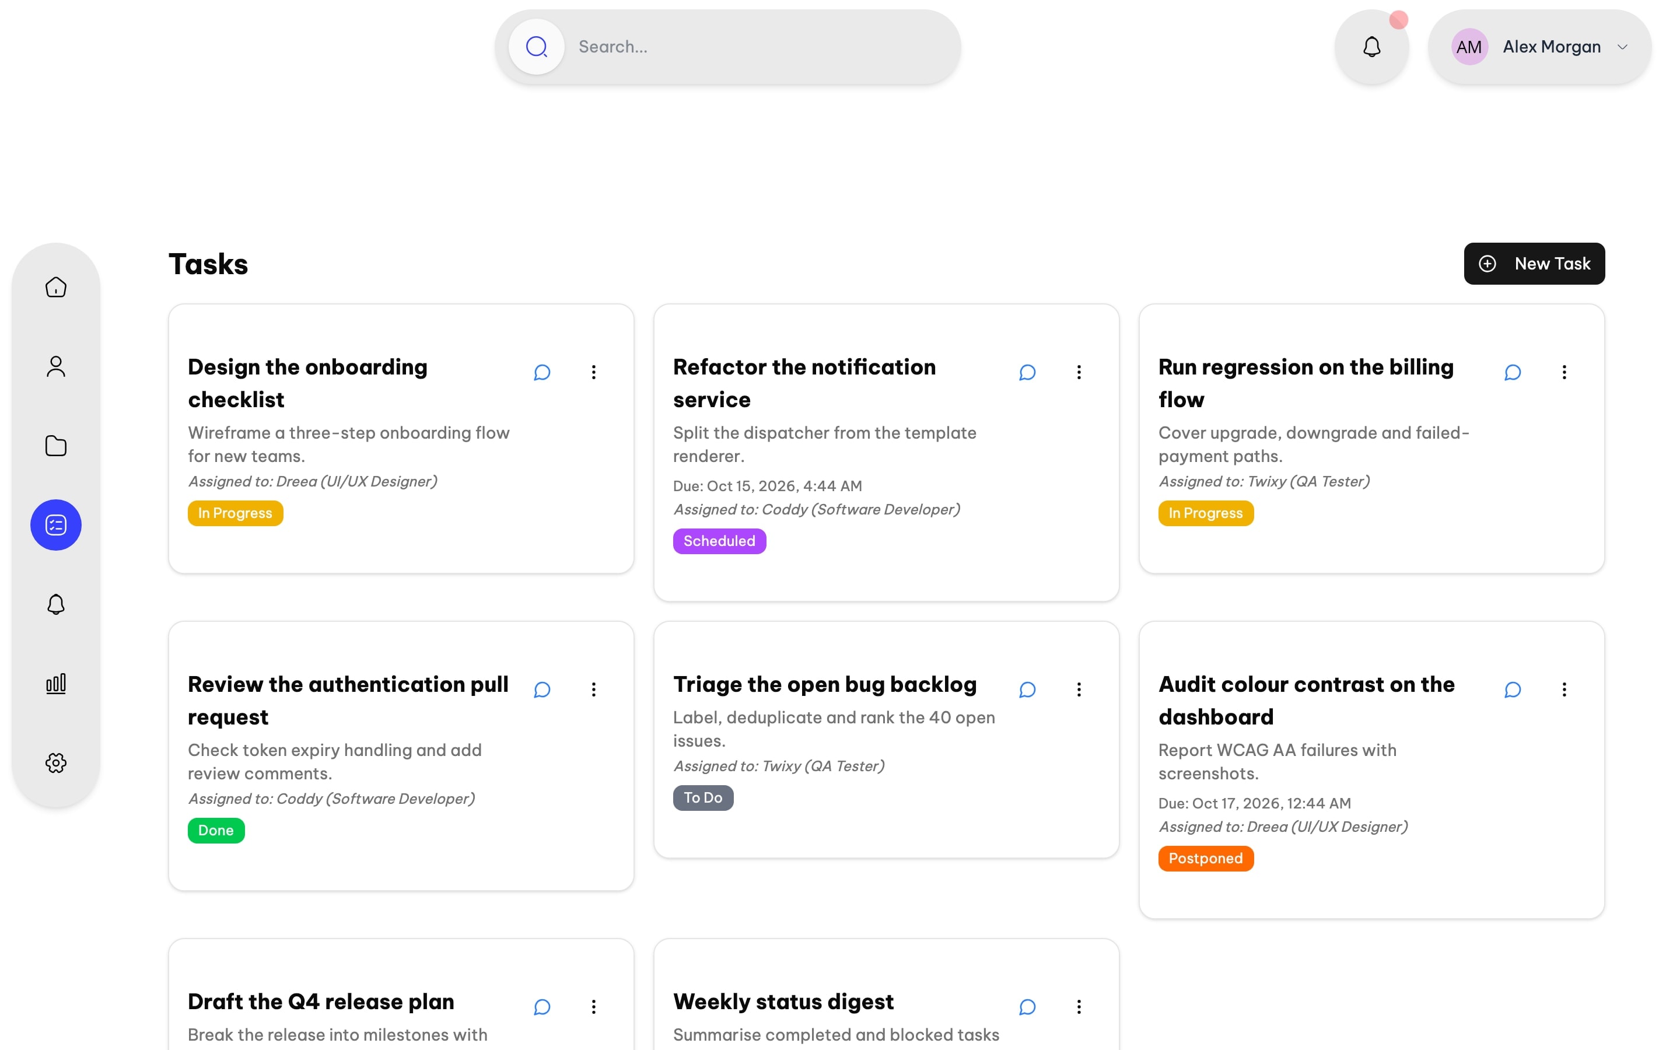
Task: Open more options for Audit colour contrast task
Action: [x=1564, y=689]
